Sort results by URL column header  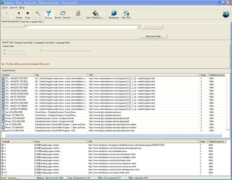pos(143,75)
